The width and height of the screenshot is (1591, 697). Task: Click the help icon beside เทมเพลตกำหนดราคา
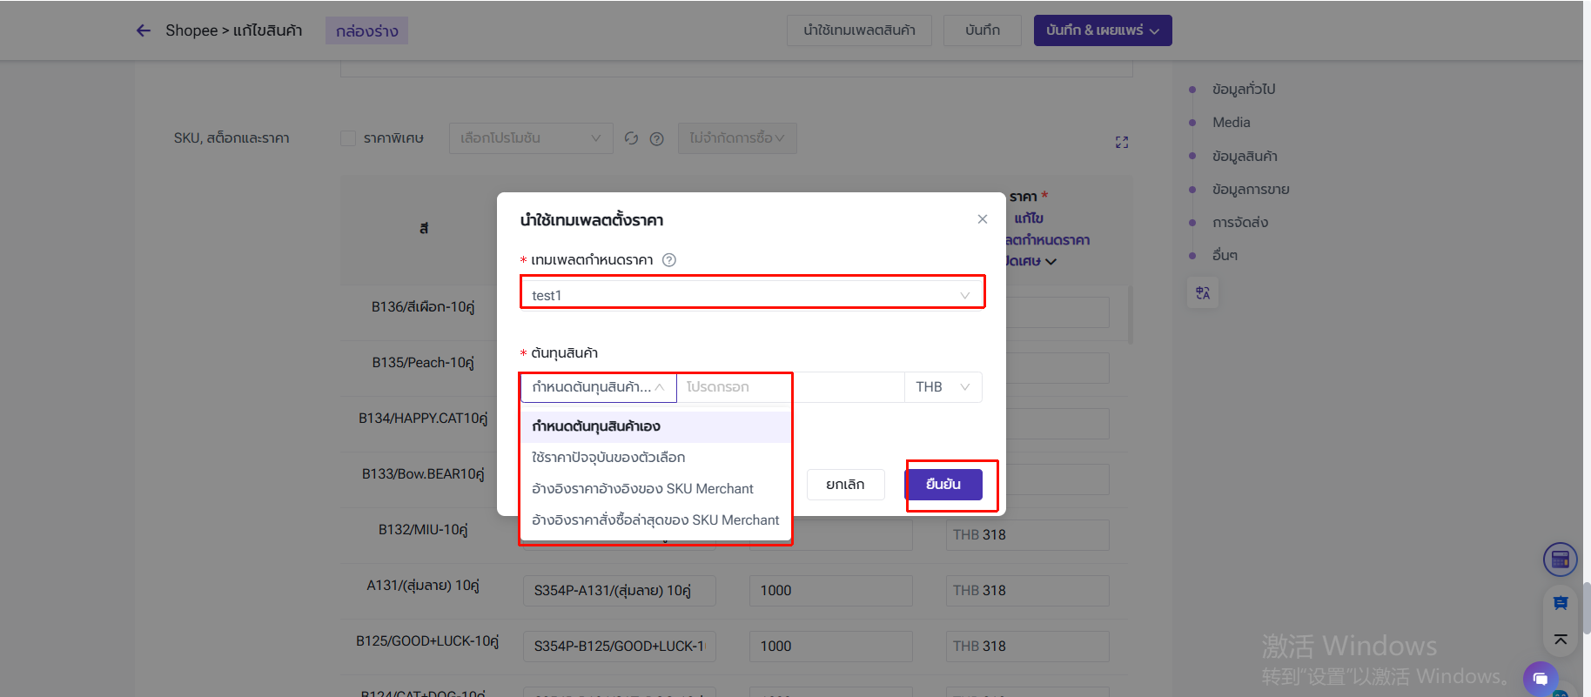(668, 260)
